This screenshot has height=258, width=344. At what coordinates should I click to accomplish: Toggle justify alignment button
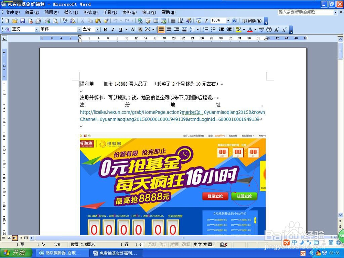[x=161, y=29]
